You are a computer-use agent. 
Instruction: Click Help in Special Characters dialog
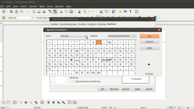click(x=149, y=48)
